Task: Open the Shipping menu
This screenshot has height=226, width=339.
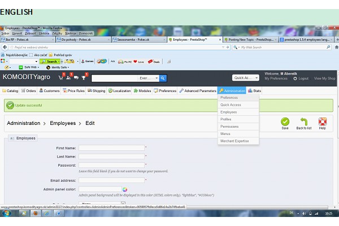Action: (97, 91)
